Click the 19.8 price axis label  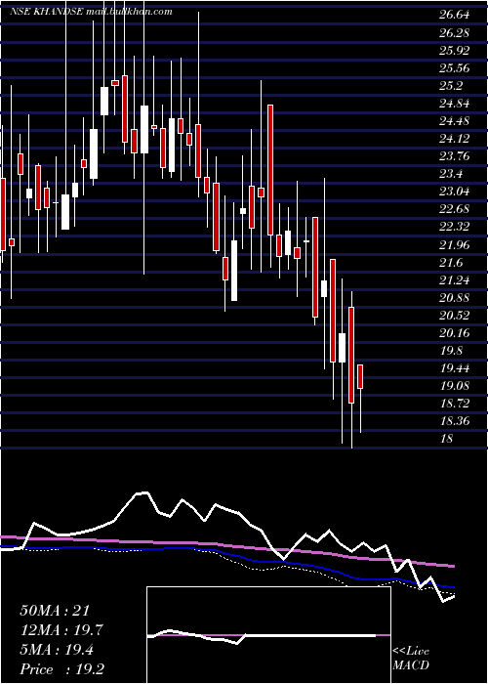[x=451, y=351]
